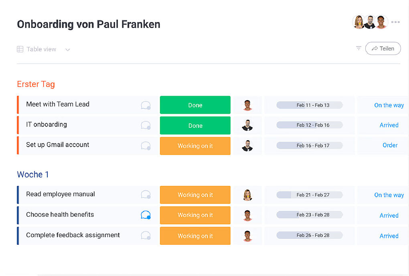The width and height of the screenshot is (409, 276).
Task: Change status of Set up Gmail account
Action: (x=195, y=146)
